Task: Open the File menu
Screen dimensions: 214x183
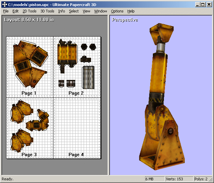Action: [6, 11]
